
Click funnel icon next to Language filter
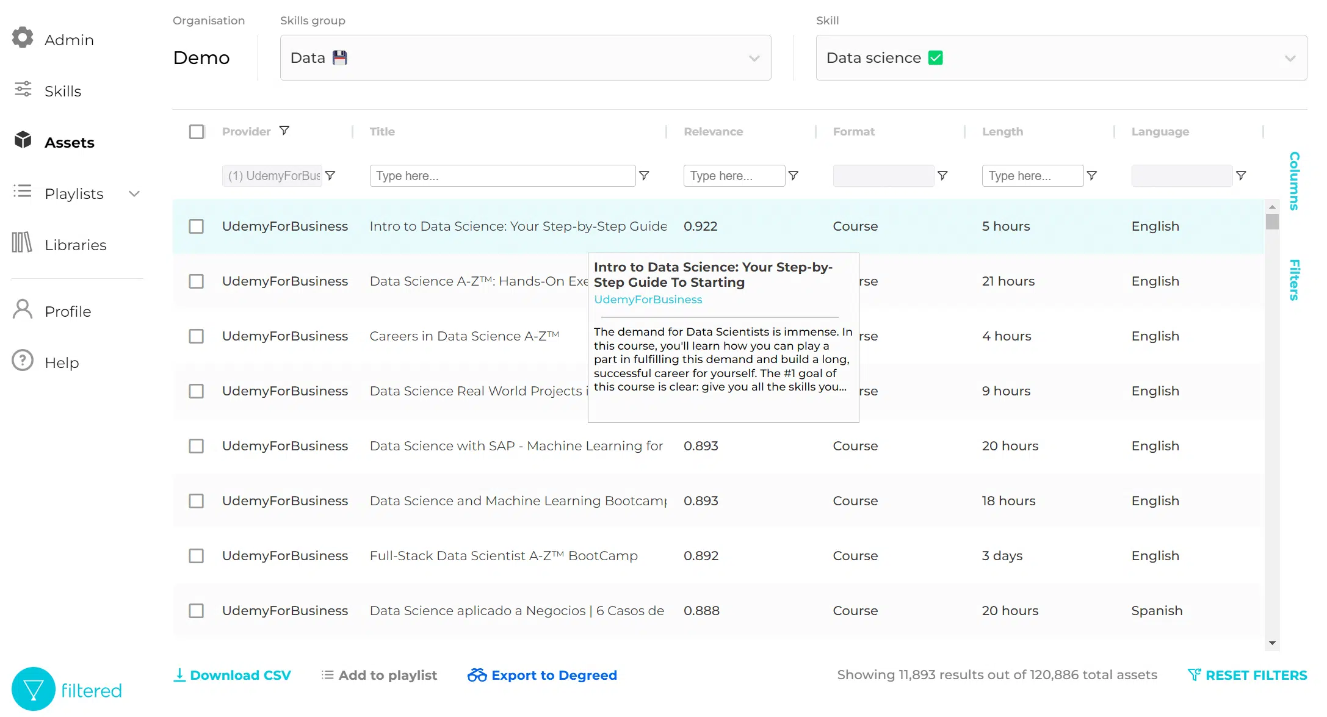1241,176
